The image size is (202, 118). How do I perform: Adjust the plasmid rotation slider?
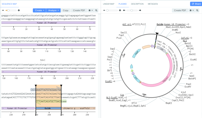click(132, 10)
